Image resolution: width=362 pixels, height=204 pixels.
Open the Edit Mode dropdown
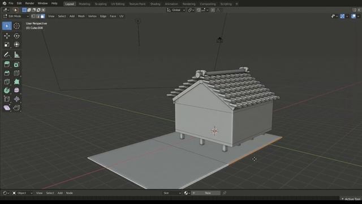[16, 16]
